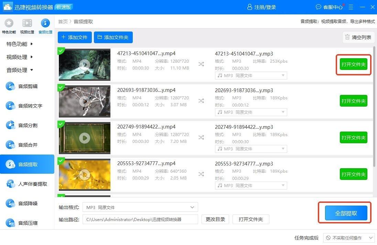Image resolution: width=377 pixels, height=245 pixels.
Task: Click the 特色功能 star icon at top
Action: coord(9,23)
